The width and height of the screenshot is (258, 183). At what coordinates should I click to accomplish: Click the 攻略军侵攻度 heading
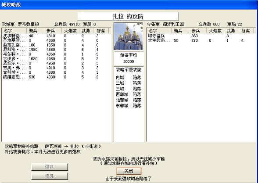[x=129, y=70]
